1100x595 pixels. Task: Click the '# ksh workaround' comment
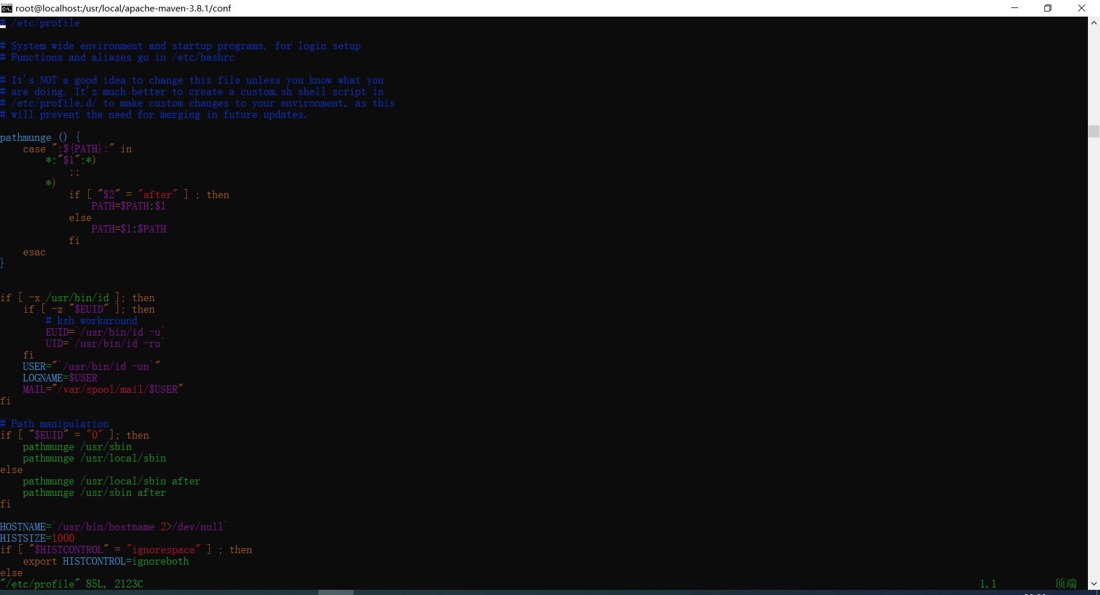(92, 321)
